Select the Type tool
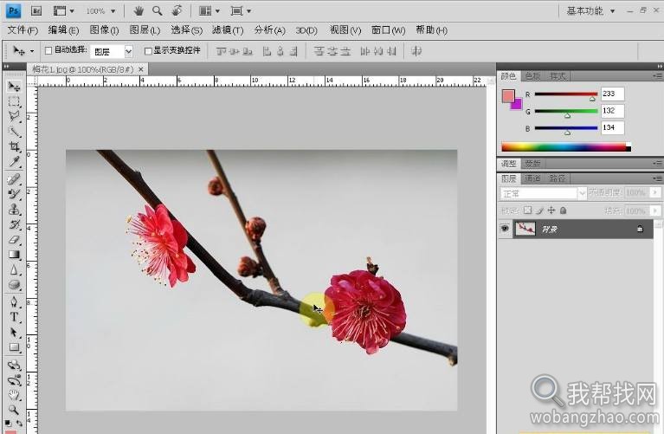 click(x=14, y=317)
